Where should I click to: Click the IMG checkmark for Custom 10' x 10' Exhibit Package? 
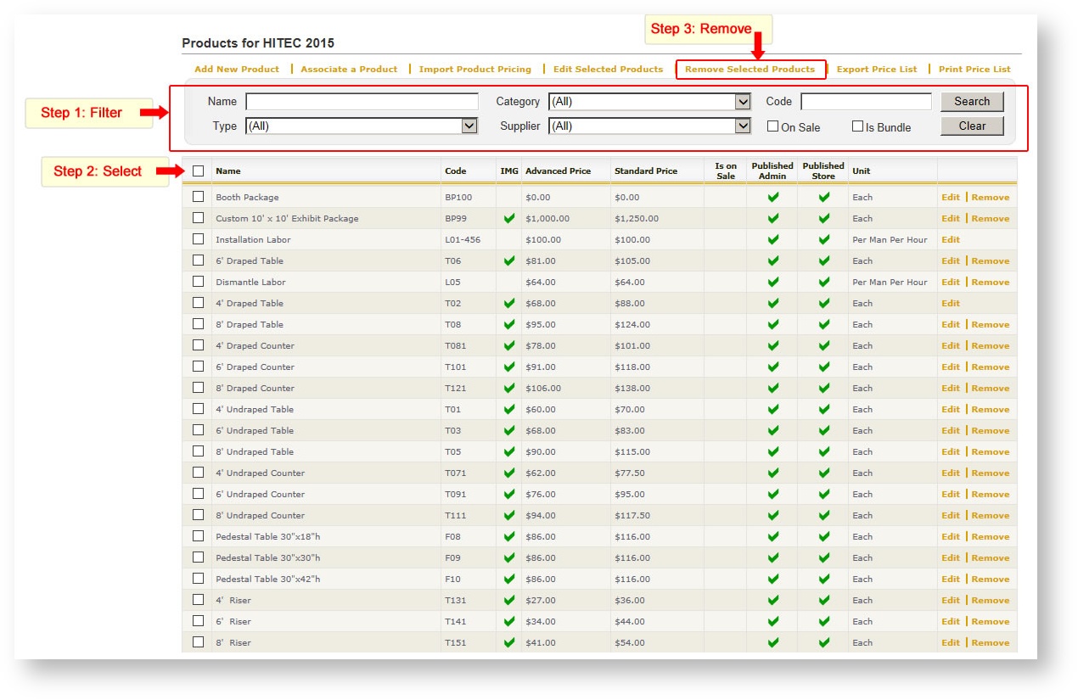pos(508,218)
